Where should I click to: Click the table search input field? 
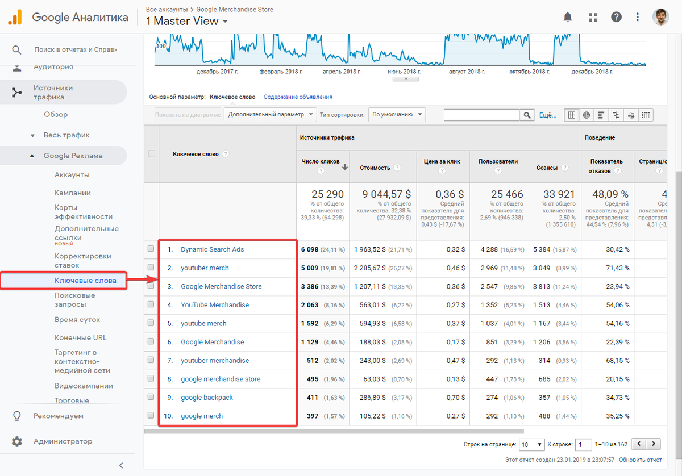click(482, 115)
